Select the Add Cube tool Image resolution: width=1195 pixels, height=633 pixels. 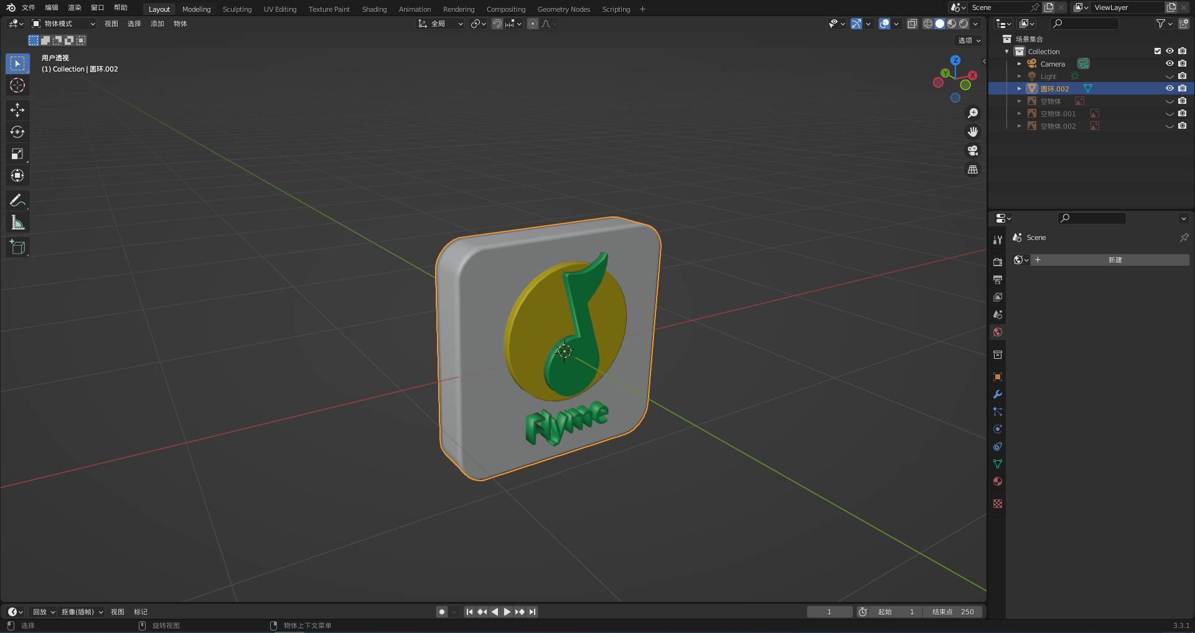(x=17, y=247)
